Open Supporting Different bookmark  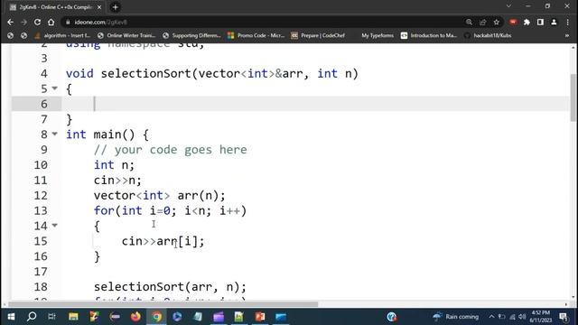coord(191,35)
